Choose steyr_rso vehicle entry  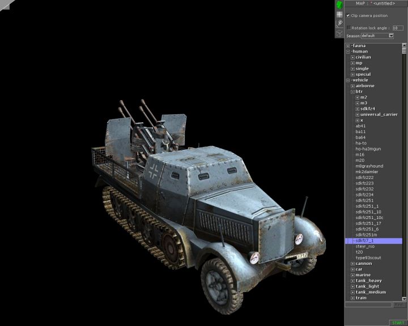[x=365, y=246]
